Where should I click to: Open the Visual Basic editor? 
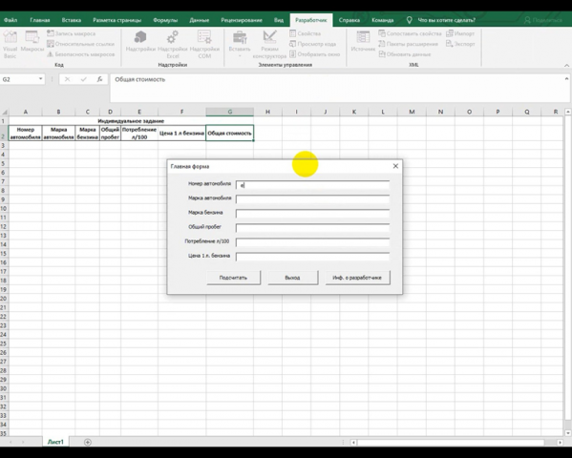pos(10,45)
